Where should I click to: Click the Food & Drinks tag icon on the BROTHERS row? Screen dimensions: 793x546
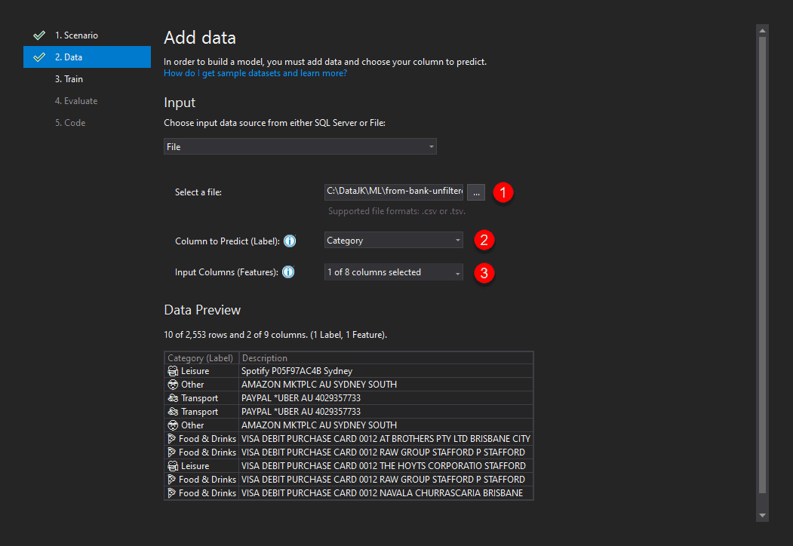pos(172,438)
